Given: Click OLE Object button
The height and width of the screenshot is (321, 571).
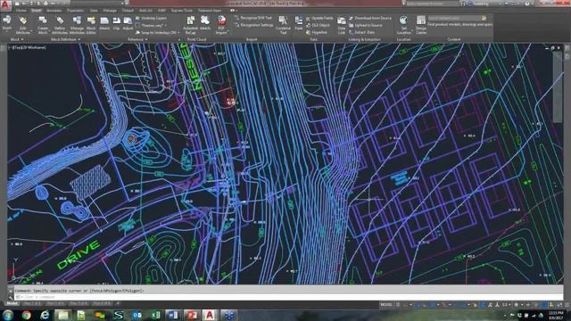Looking at the screenshot, I should coord(318,25).
